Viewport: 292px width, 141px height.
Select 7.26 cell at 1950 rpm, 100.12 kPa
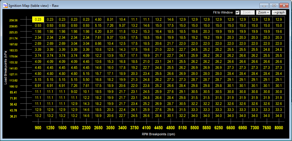click(74, 85)
